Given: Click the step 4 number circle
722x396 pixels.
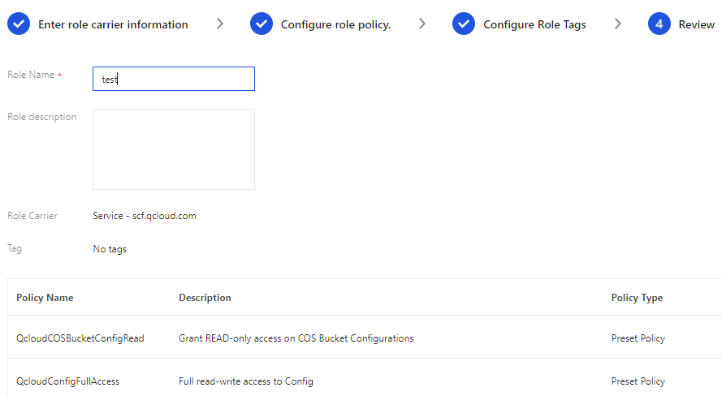Looking at the screenshot, I should [x=659, y=24].
